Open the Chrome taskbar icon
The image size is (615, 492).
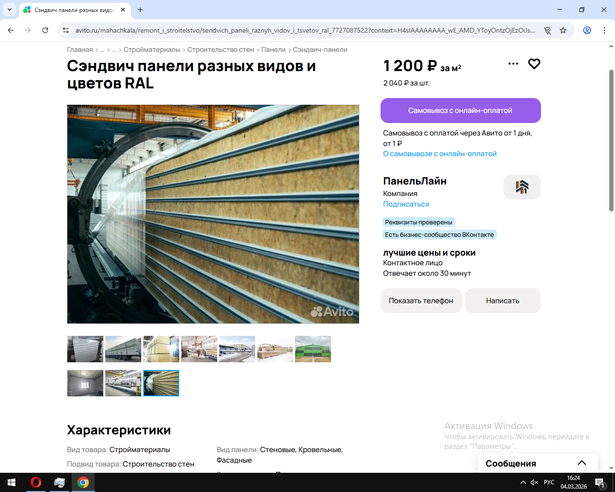tap(83, 482)
